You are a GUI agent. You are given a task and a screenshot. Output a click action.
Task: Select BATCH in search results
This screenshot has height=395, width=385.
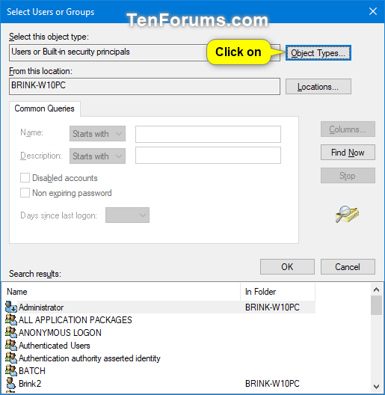32,371
